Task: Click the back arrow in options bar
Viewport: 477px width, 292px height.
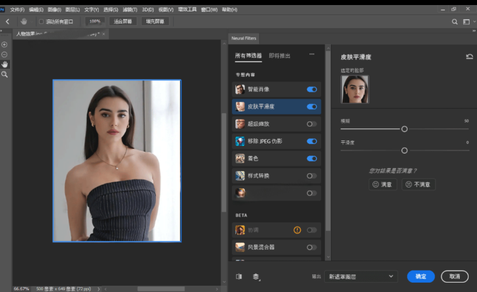Action: [x=8, y=21]
